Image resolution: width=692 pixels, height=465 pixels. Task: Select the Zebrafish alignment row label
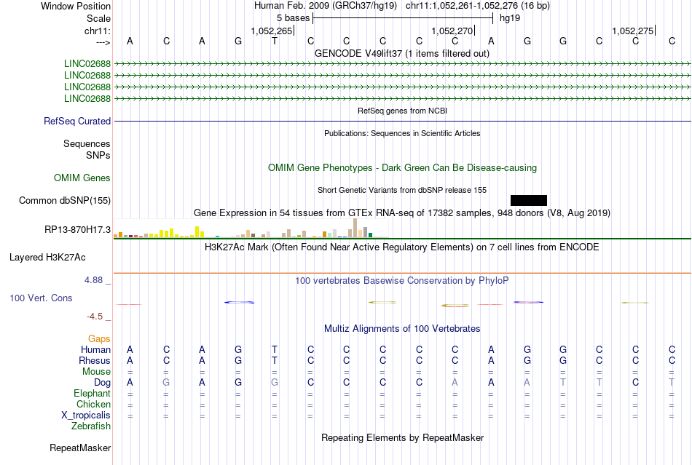(91, 426)
